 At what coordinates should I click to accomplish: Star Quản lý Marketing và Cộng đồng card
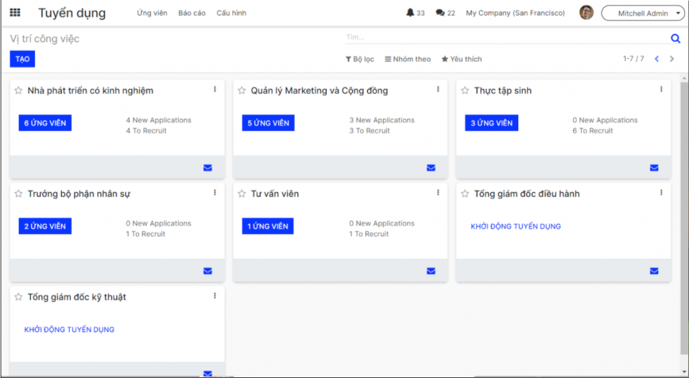[242, 90]
